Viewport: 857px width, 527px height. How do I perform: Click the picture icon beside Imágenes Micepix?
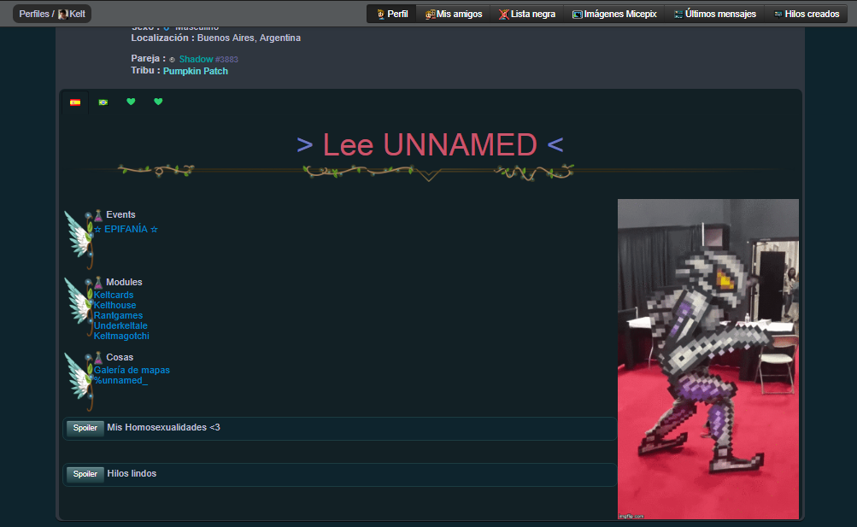pyautogui.click(x=577, y=15)
